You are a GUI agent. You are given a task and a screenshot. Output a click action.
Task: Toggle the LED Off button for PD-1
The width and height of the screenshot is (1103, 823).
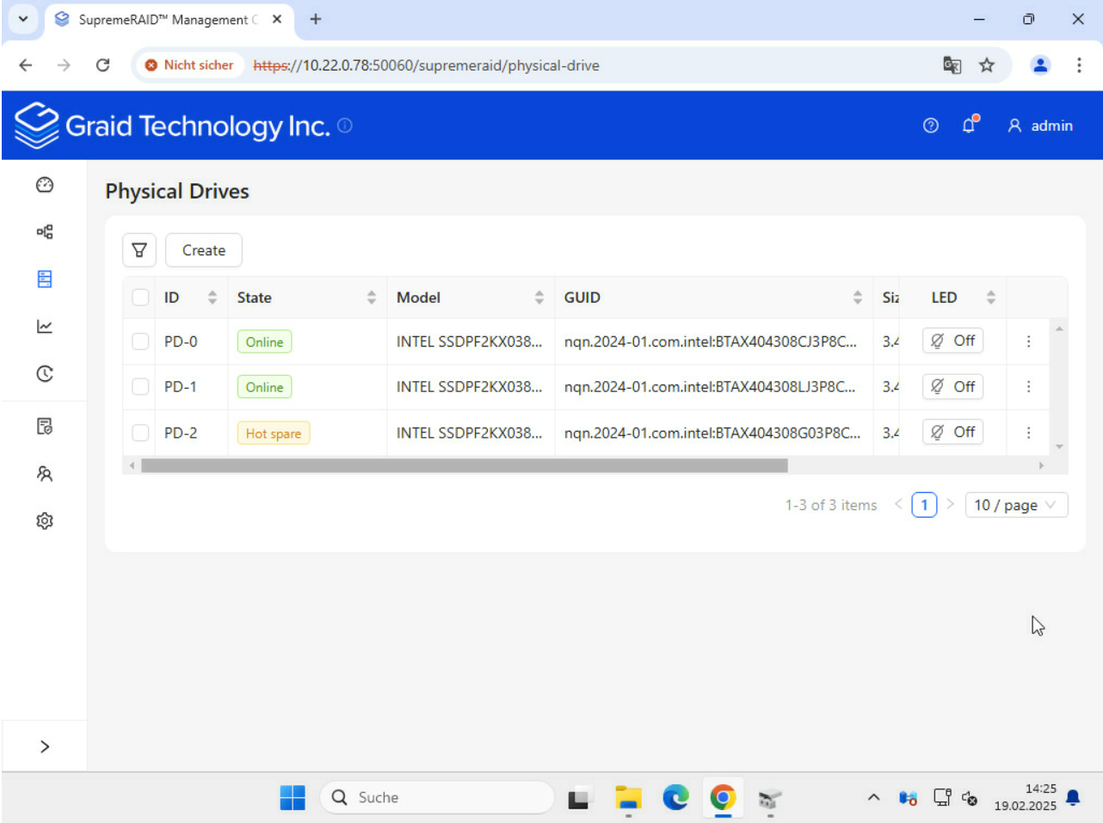click(952, 386)
